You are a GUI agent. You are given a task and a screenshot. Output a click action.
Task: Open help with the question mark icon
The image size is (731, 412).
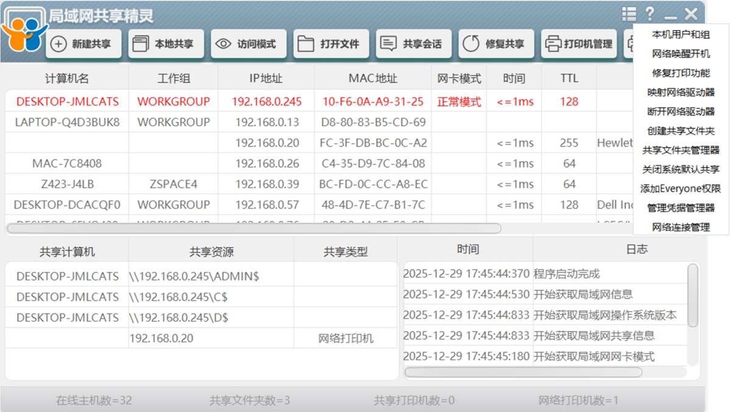649,13
